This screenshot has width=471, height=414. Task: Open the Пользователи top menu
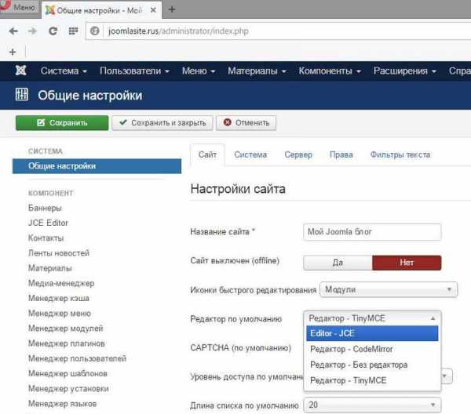tap(134, 71)
